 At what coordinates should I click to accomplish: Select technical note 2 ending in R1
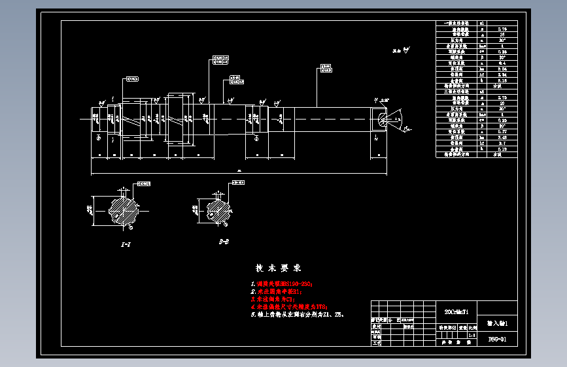pos(277,291)
